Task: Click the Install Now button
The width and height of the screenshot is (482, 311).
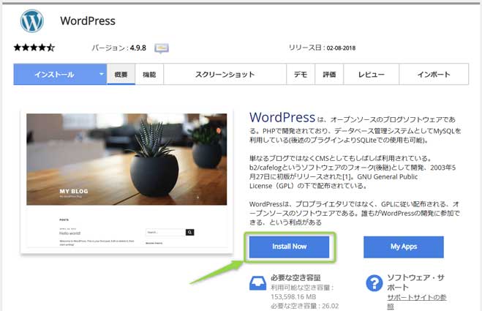Action: coord(289,247)
